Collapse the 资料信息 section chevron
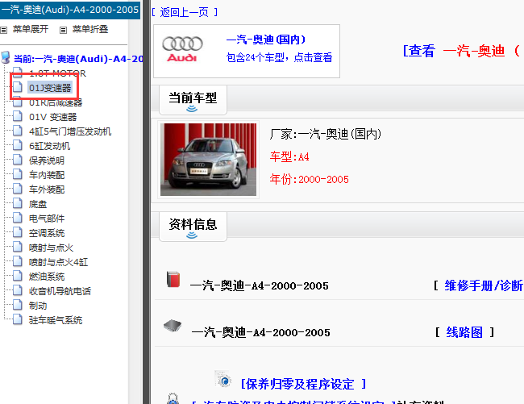The image size is (524, 404). (192, 235)
